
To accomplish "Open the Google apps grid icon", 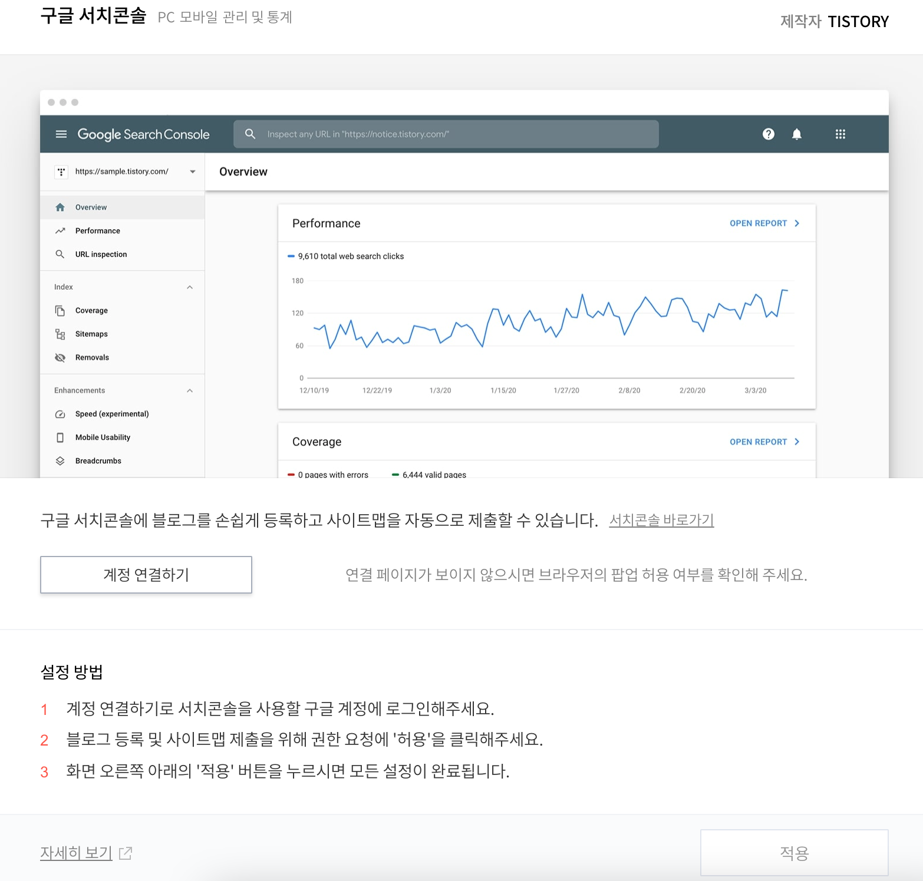I will tap(840, 134).
